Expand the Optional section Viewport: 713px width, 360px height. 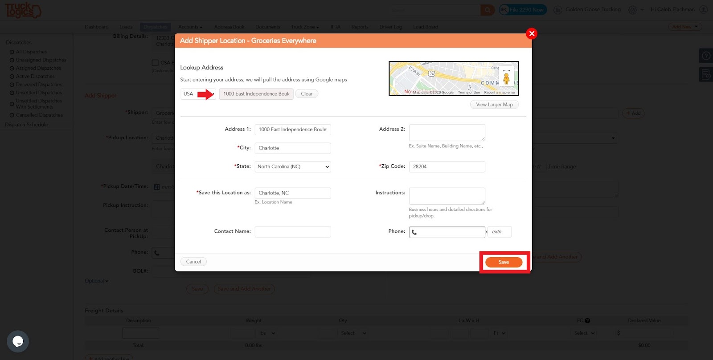point(96,281)
